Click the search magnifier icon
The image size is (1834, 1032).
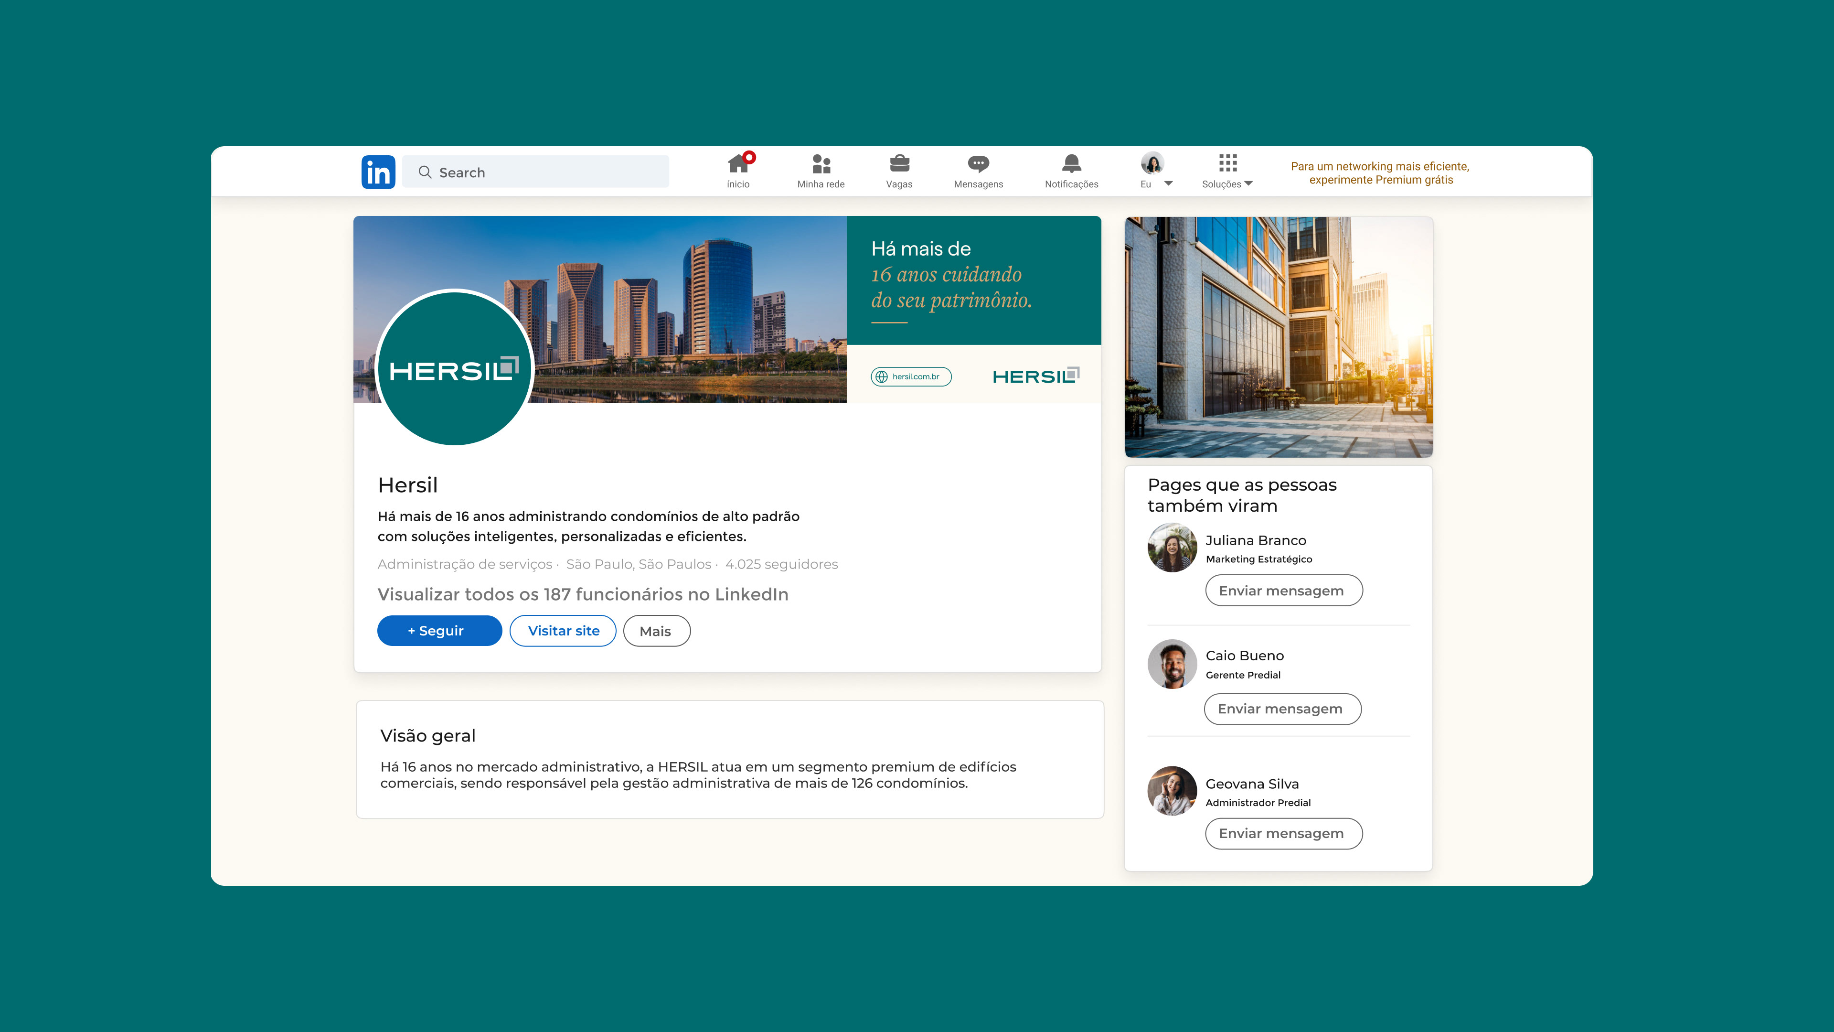click(425, 172)
